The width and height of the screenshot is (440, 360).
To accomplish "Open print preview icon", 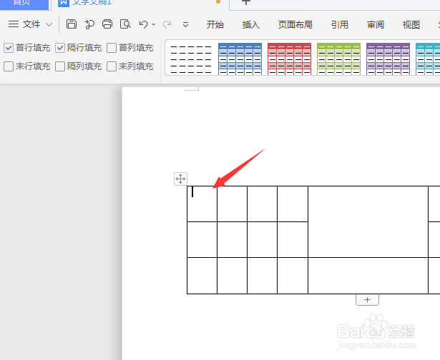I will pos(125,24).
